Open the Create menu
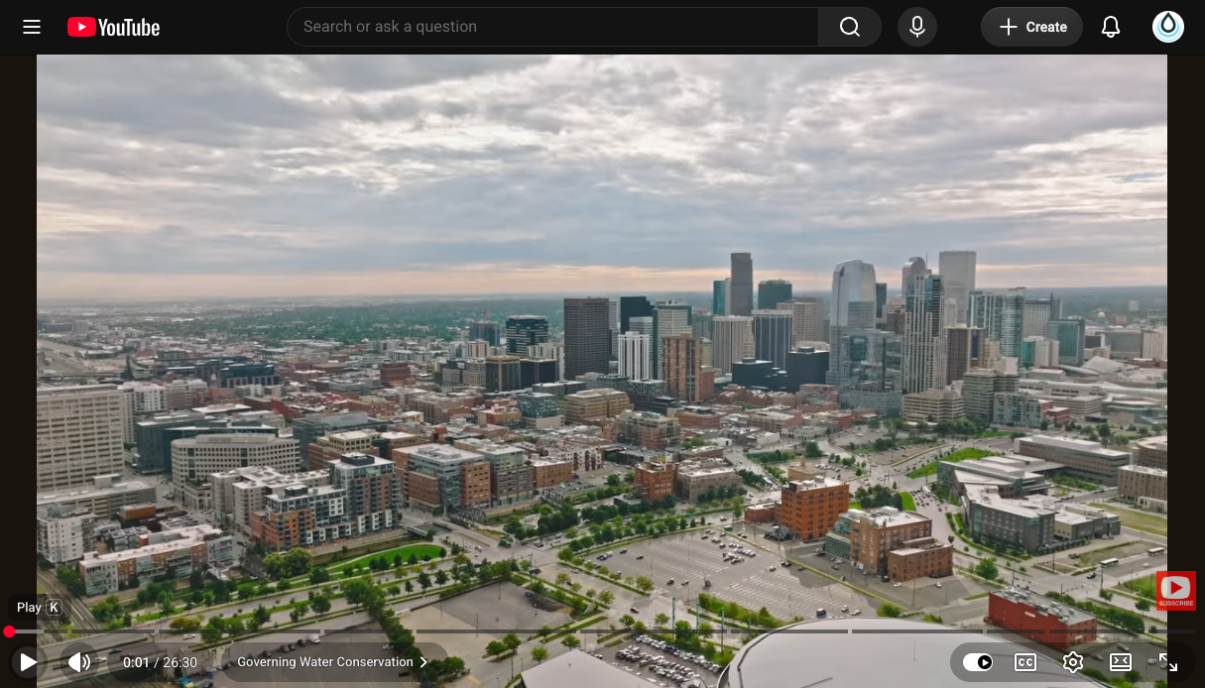The image size is (1205, 688). [x=1031, y=27]
